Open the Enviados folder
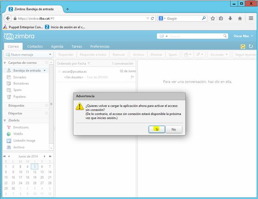Image resolution: width=258 pixels, height=199 pixels. [20, 77]
